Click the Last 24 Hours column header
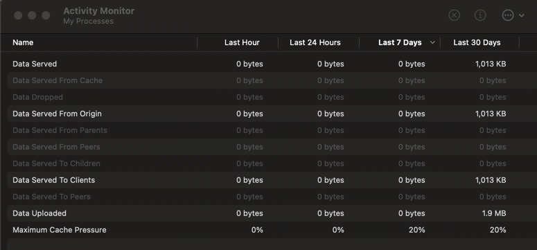 [x=315, y=42]
